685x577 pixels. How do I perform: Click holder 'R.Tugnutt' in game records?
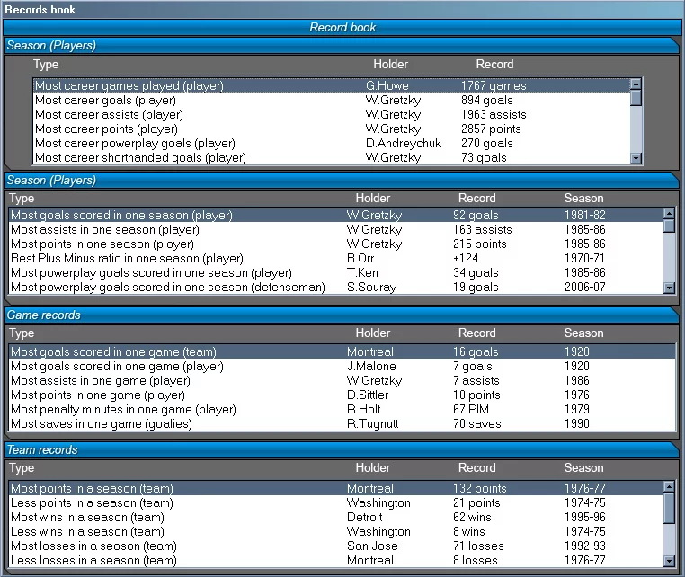[373, 423]
